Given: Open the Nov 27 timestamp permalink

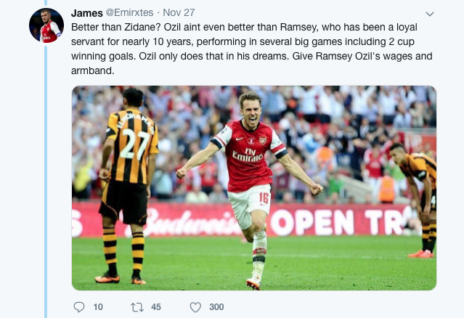Looking at the screenshot, I should [x=179, y=13].
